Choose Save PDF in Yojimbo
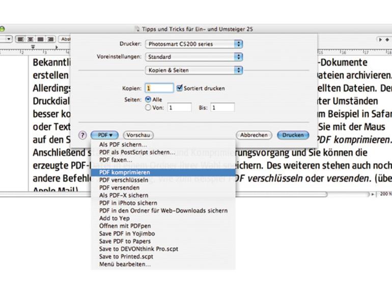Image resolution: width=392 pixels, height=294 pixels. tap(163, 234)
